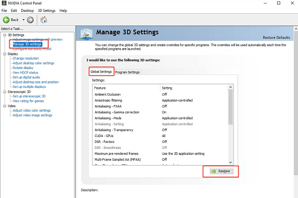Select the Antialiasing - FXAA row

tap(160, 106)
